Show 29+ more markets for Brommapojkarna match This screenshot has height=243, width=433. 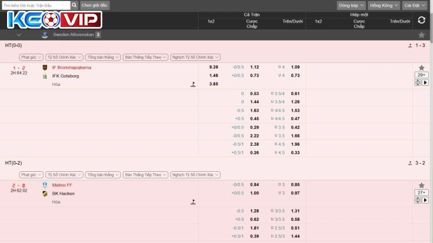(x=422, y=75)
